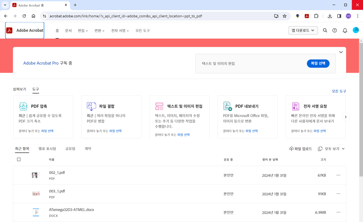The image size is (363, 222).
Task: Expand the 변환 menu dropdown
Action: 100,30
